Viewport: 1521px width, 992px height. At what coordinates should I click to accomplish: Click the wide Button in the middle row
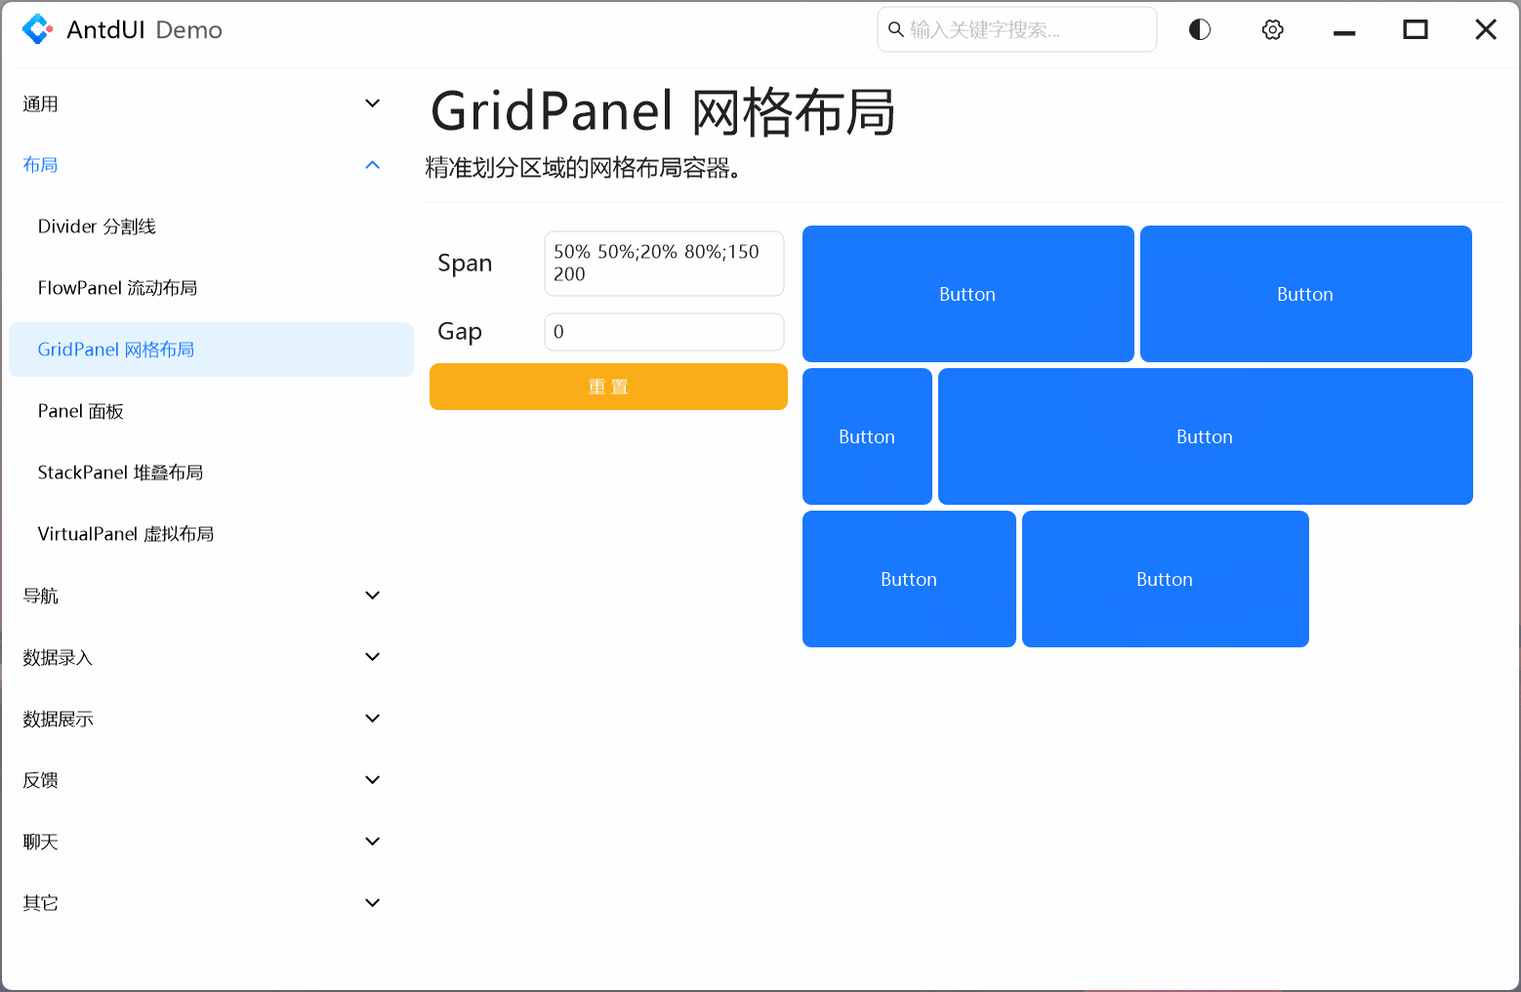[1204, 436]
